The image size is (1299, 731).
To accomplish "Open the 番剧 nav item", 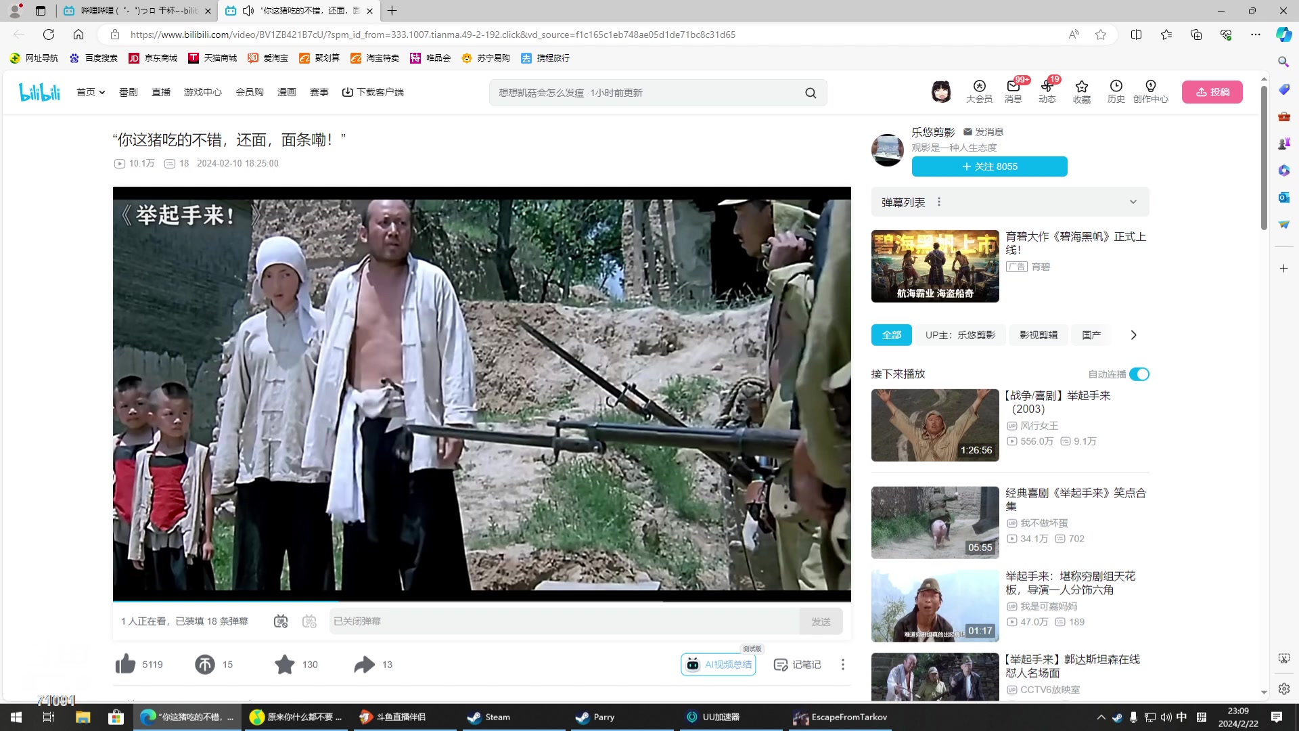I will [x=128, y=92].
